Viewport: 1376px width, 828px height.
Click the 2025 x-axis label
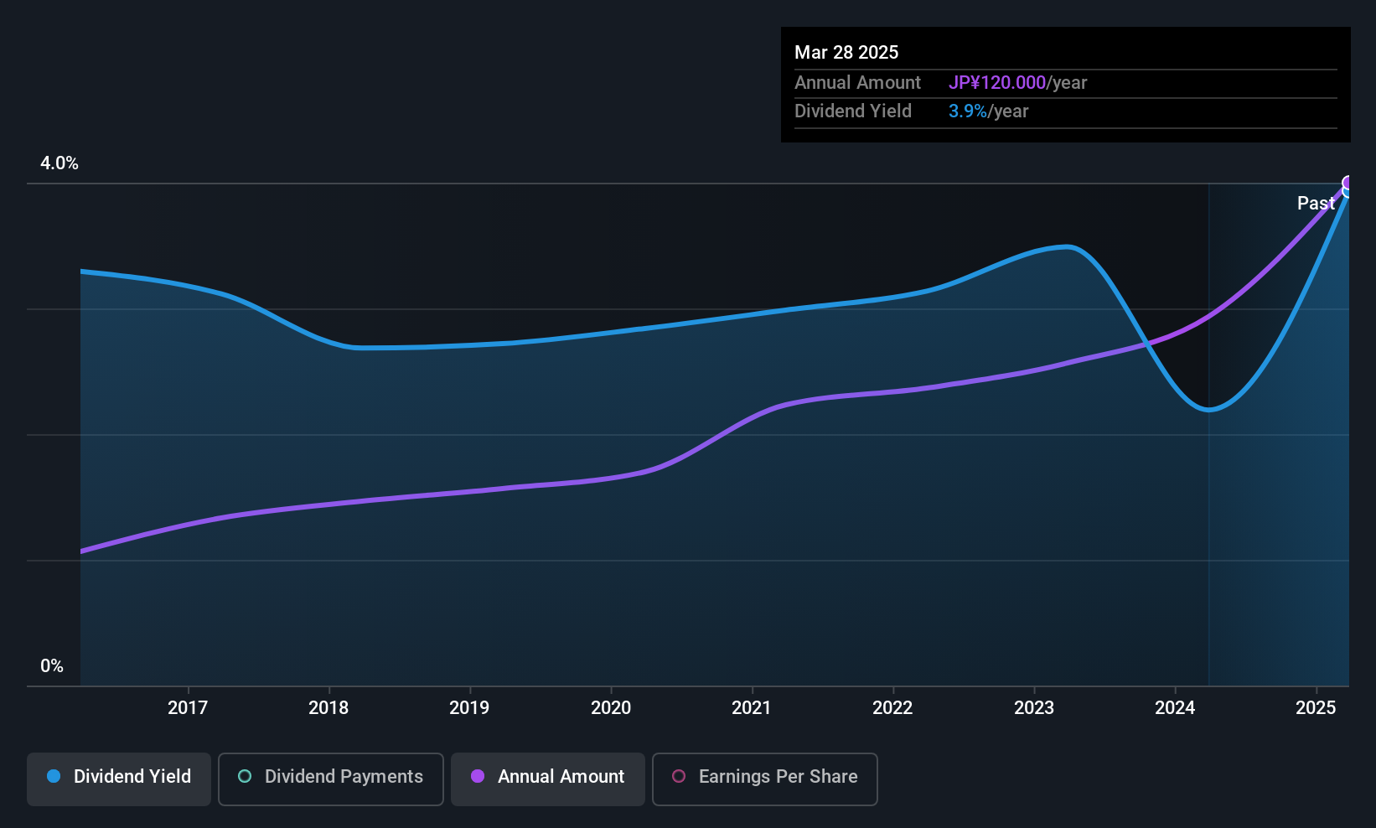1316,708
